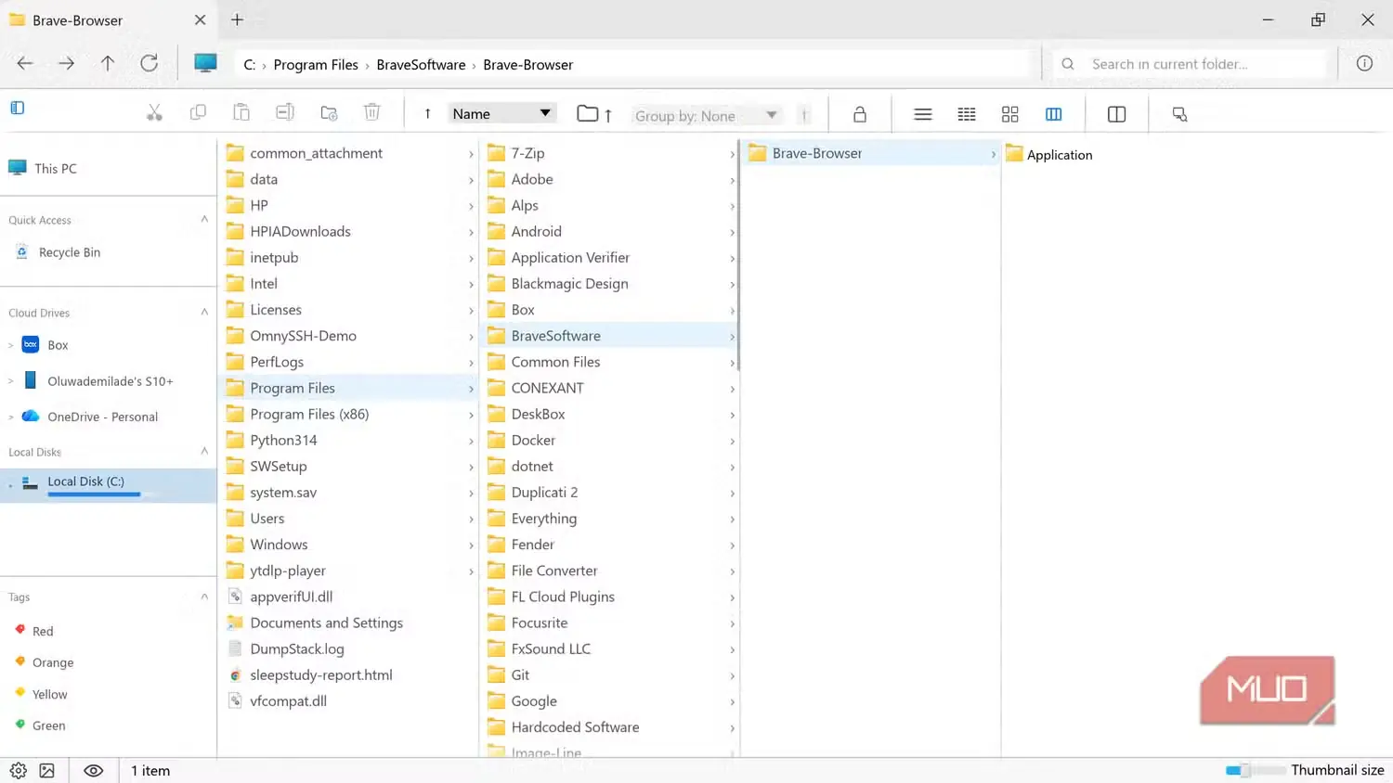Select the columns view layout icon

[x=1054, y=114]
